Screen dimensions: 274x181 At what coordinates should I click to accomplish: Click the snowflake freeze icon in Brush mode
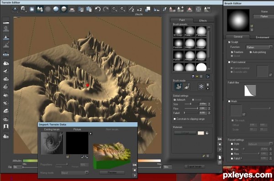tap(201, 87)
